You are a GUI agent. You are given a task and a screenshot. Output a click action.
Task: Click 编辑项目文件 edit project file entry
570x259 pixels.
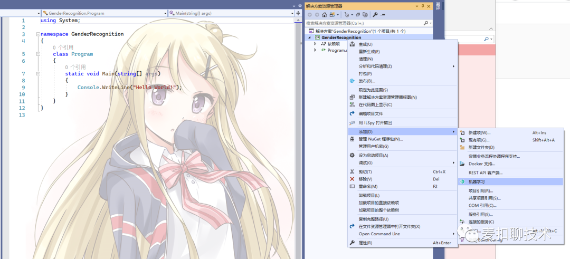[x=402, y=114]
